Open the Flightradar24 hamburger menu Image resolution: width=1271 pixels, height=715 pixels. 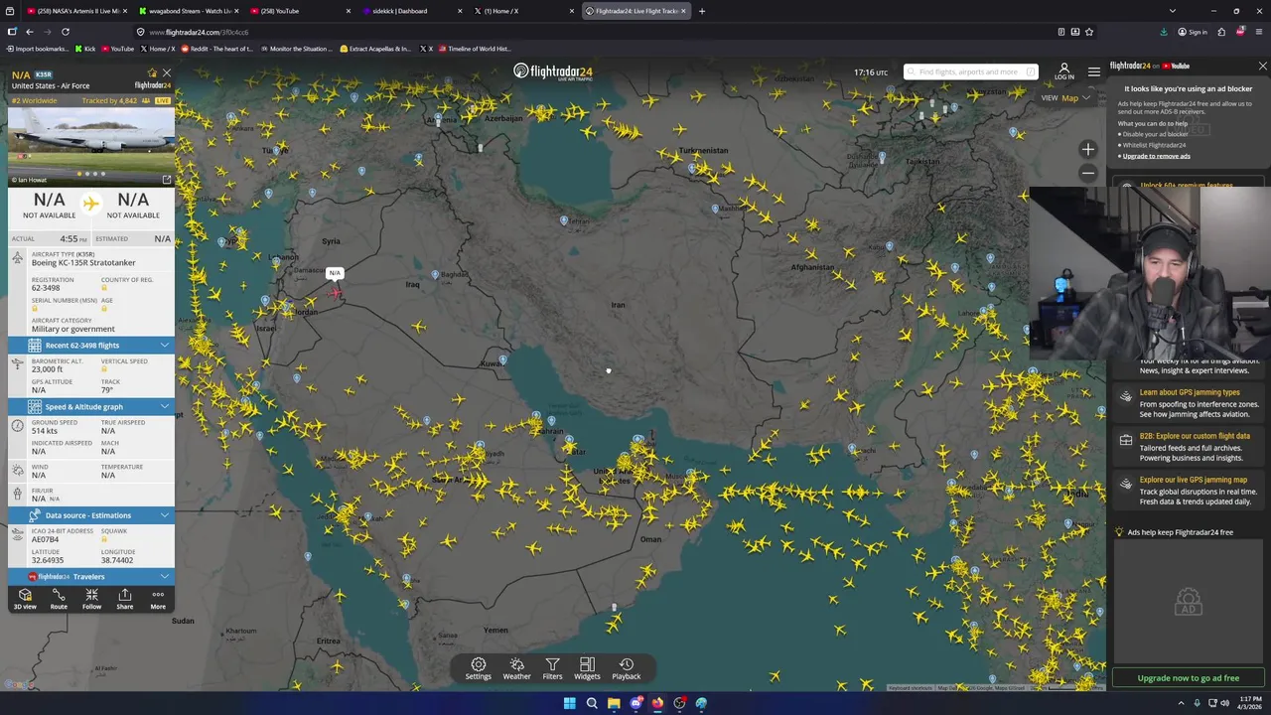[1094, 71]
